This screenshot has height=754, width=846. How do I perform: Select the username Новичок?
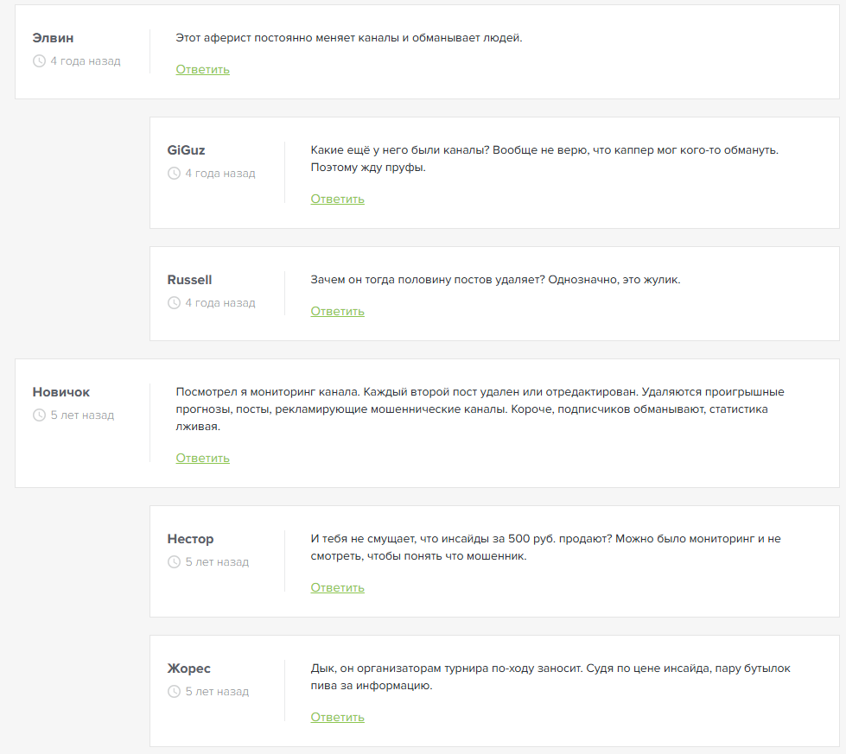click(x=61, y=392)
